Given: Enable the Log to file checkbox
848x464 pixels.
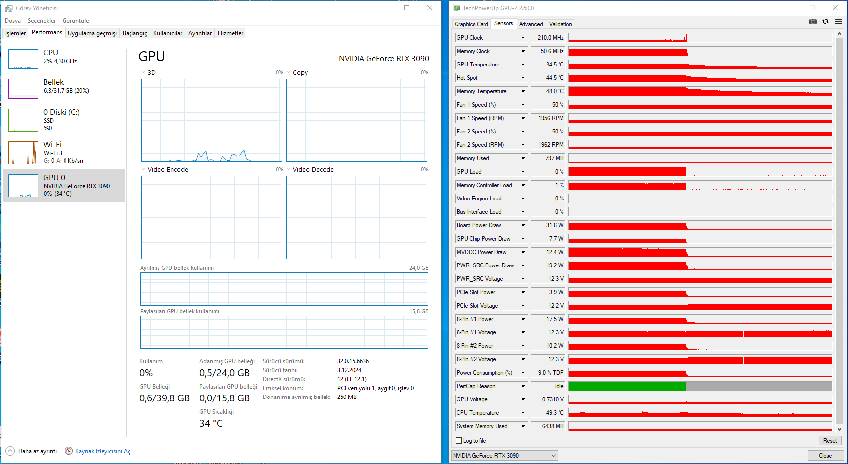Looking at the screenshot, I should tap(459, 441).
